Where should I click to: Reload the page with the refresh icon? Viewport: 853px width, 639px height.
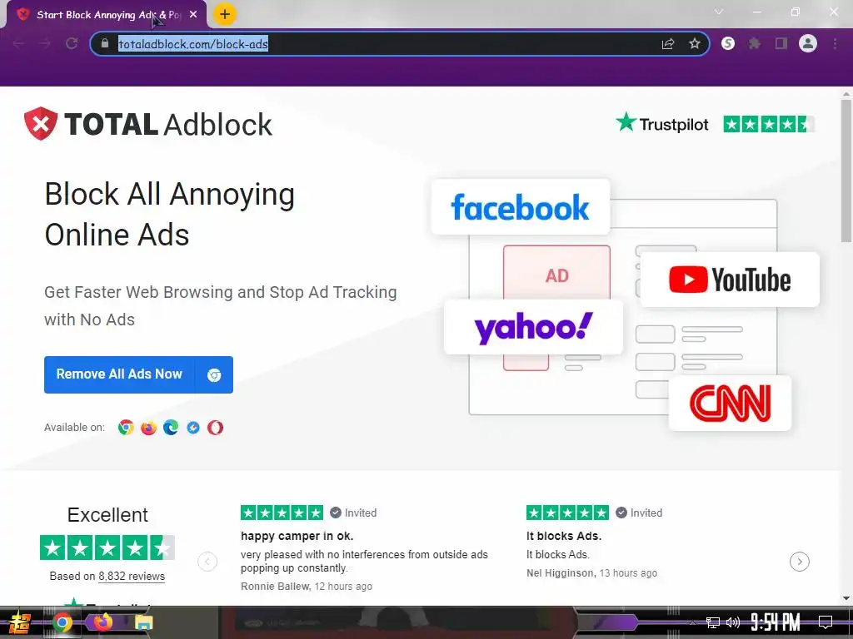pos(72,43)
